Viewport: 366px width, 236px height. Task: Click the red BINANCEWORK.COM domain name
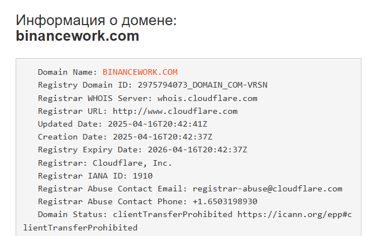click(x=140, y=73)
